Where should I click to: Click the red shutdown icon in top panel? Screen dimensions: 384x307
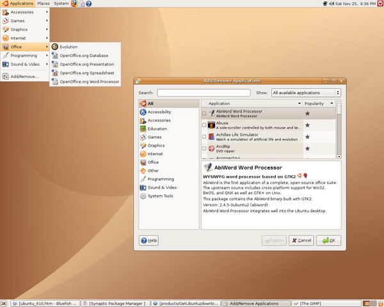pos(381,3)
